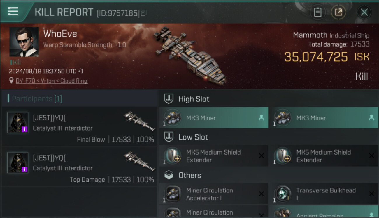Open the hamburger menu icon

(13, 11)
